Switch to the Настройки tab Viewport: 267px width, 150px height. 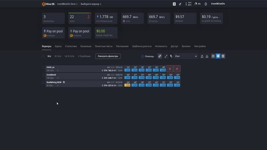click(x=200, y=46)
